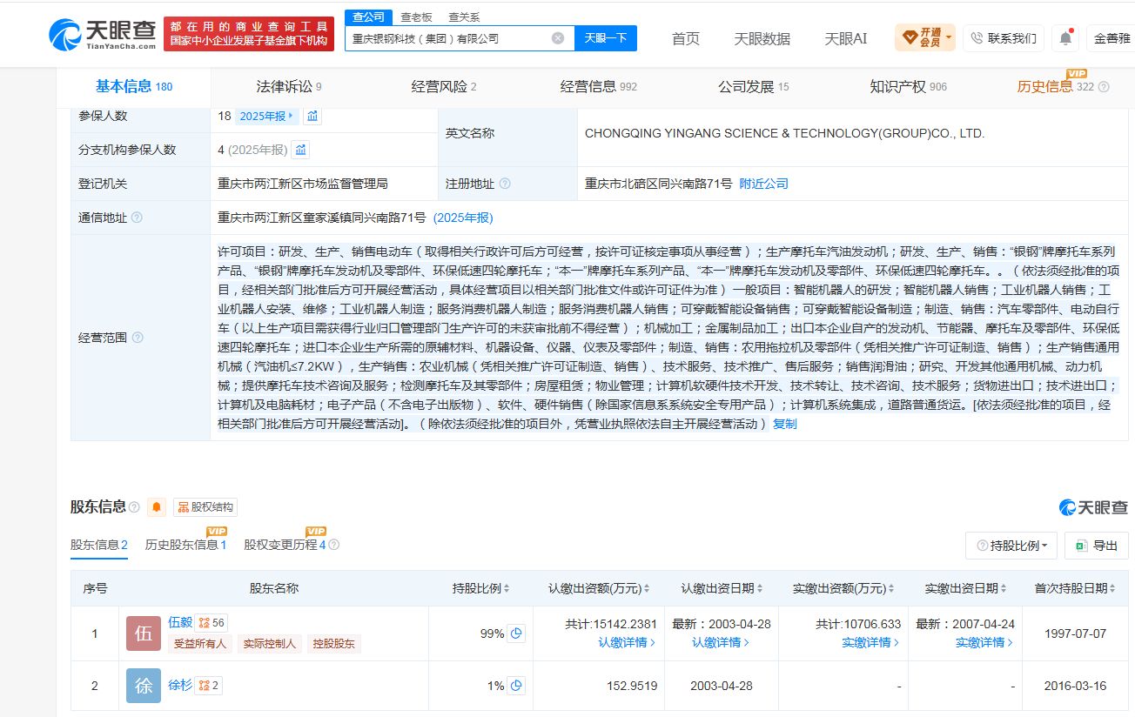1135x717 pixels.
Task: Click help icon next to 历史信息 tab
Action: point(1104,87)
